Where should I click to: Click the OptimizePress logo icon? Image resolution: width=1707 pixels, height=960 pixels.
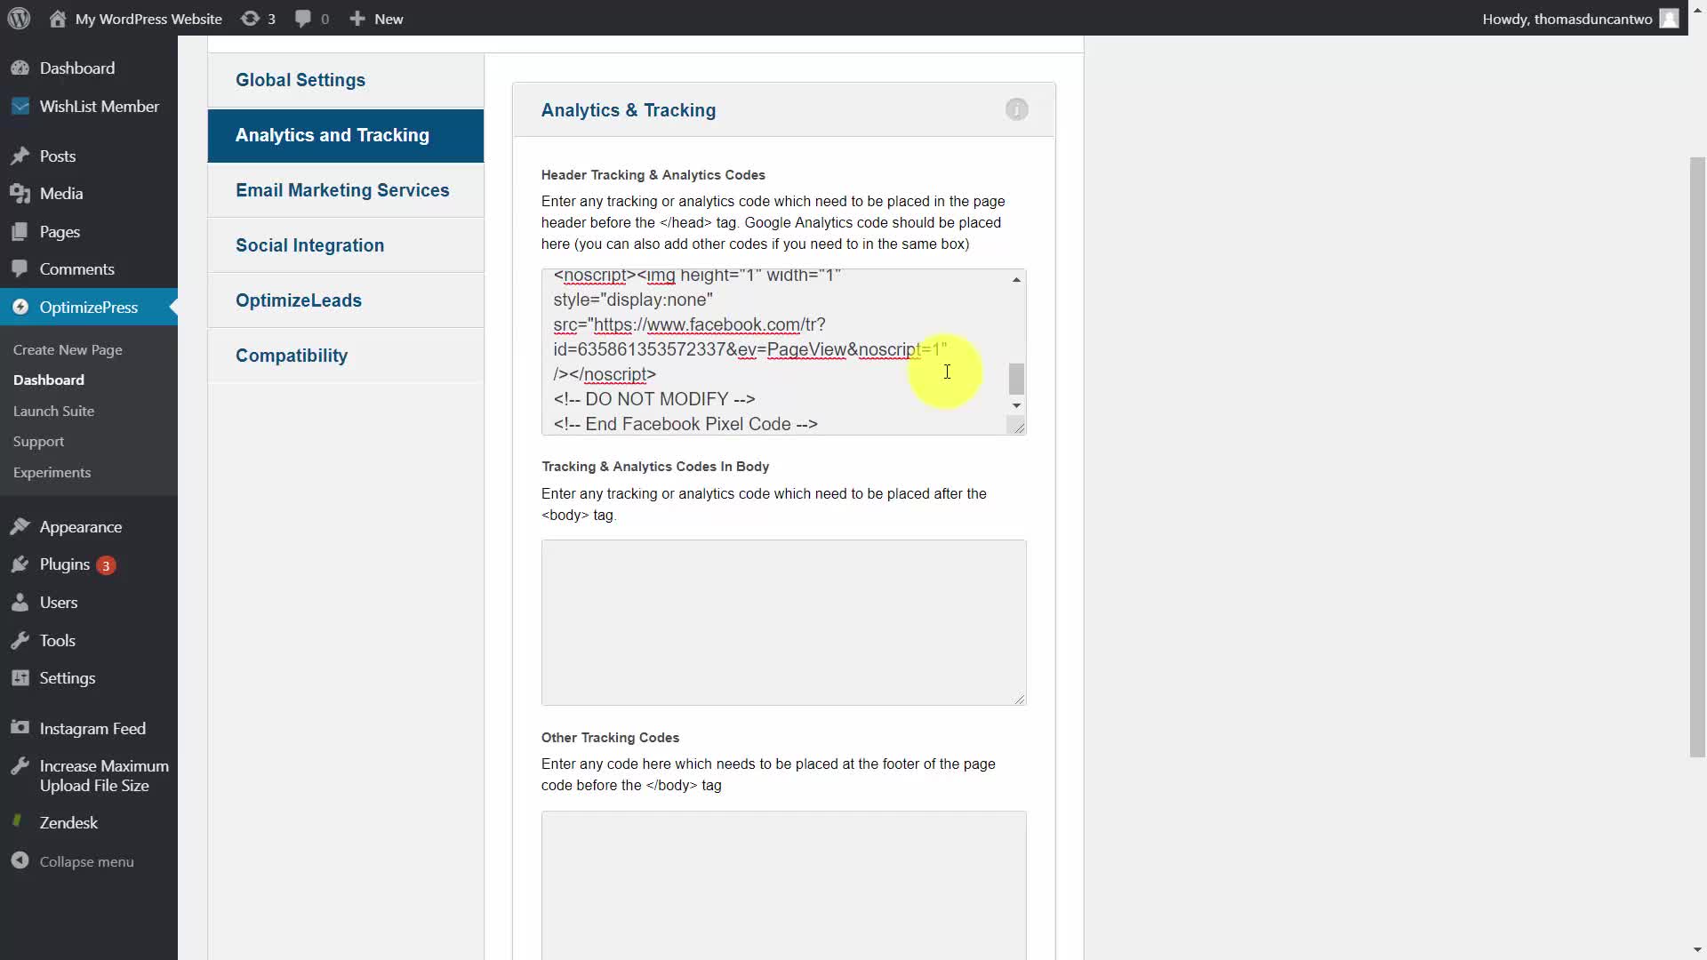(20, 307)
